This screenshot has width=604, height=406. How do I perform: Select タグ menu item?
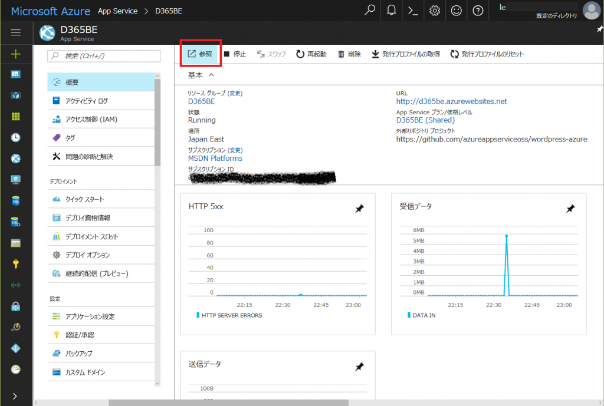(101, 138)
